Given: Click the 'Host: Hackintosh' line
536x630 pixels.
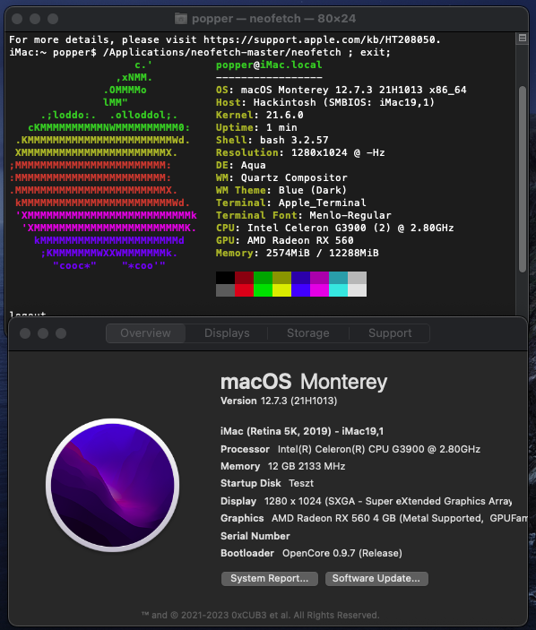Looking at the screenshot, I should (x=325, y=102).
